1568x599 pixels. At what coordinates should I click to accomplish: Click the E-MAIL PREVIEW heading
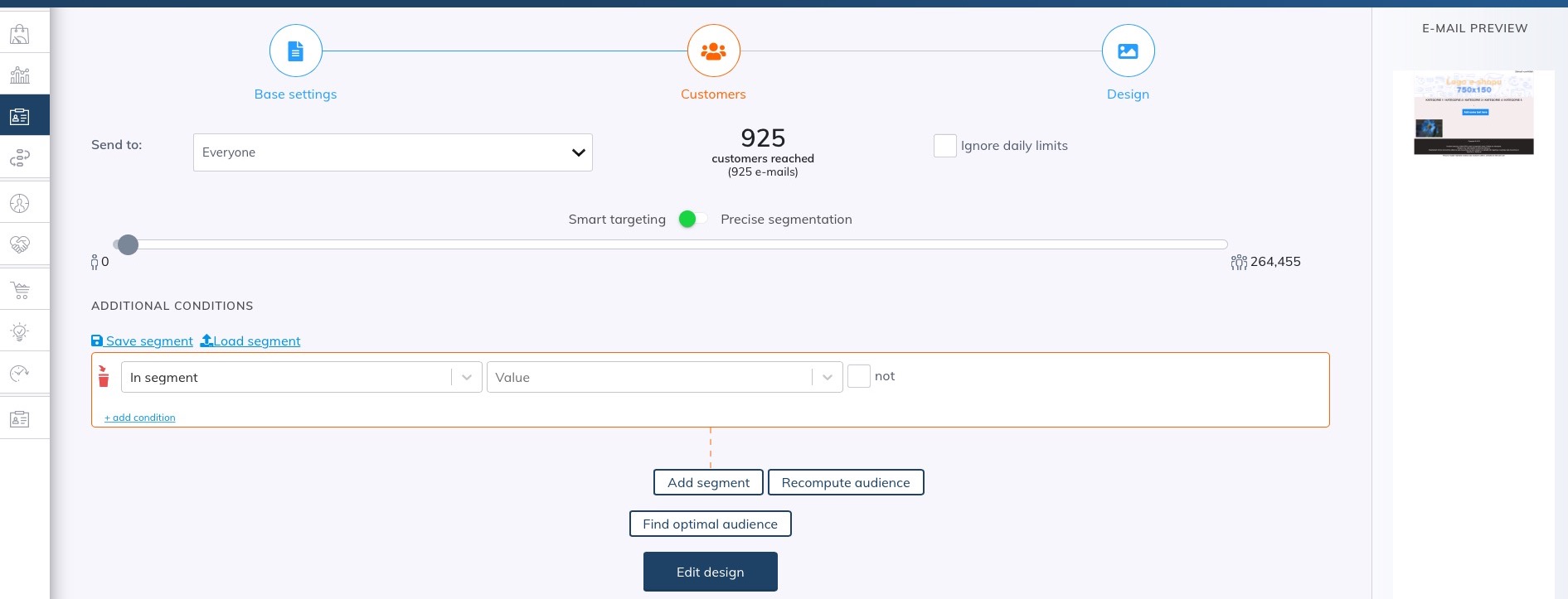click(x=1474, y=28)
